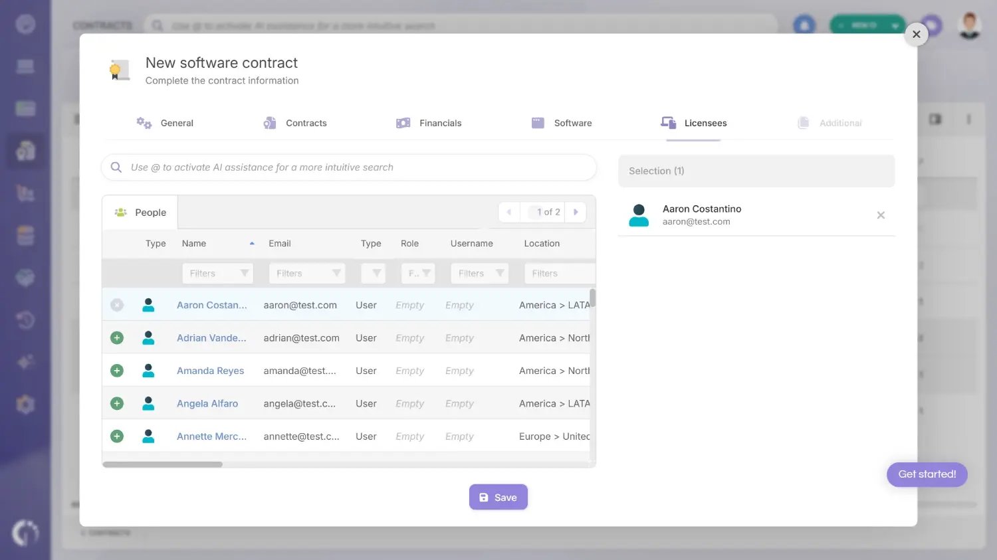Open Annette Merc... name link
997x560 pixels.
(x=211, y=436)
